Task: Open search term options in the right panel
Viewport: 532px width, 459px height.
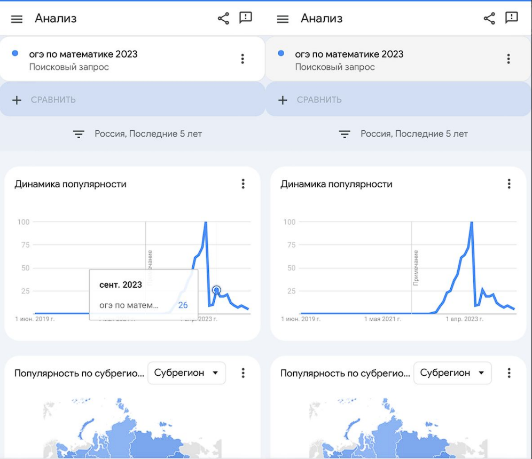Action: [508, 59]
